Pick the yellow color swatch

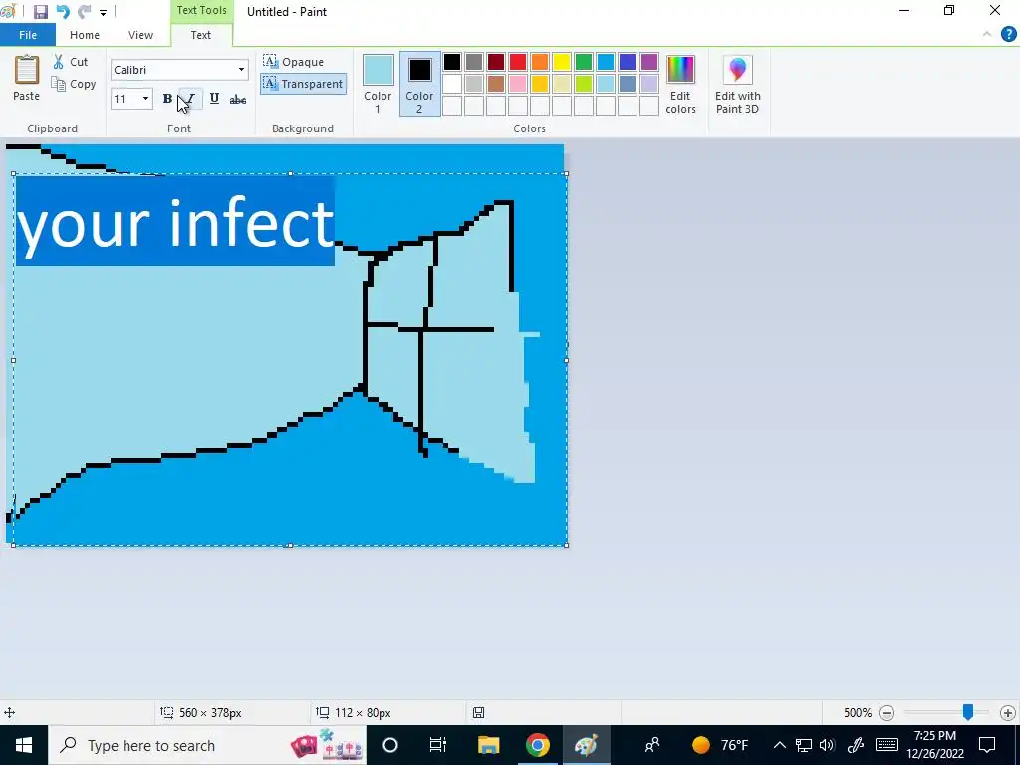pyautogui.click(x=562, y=62)
